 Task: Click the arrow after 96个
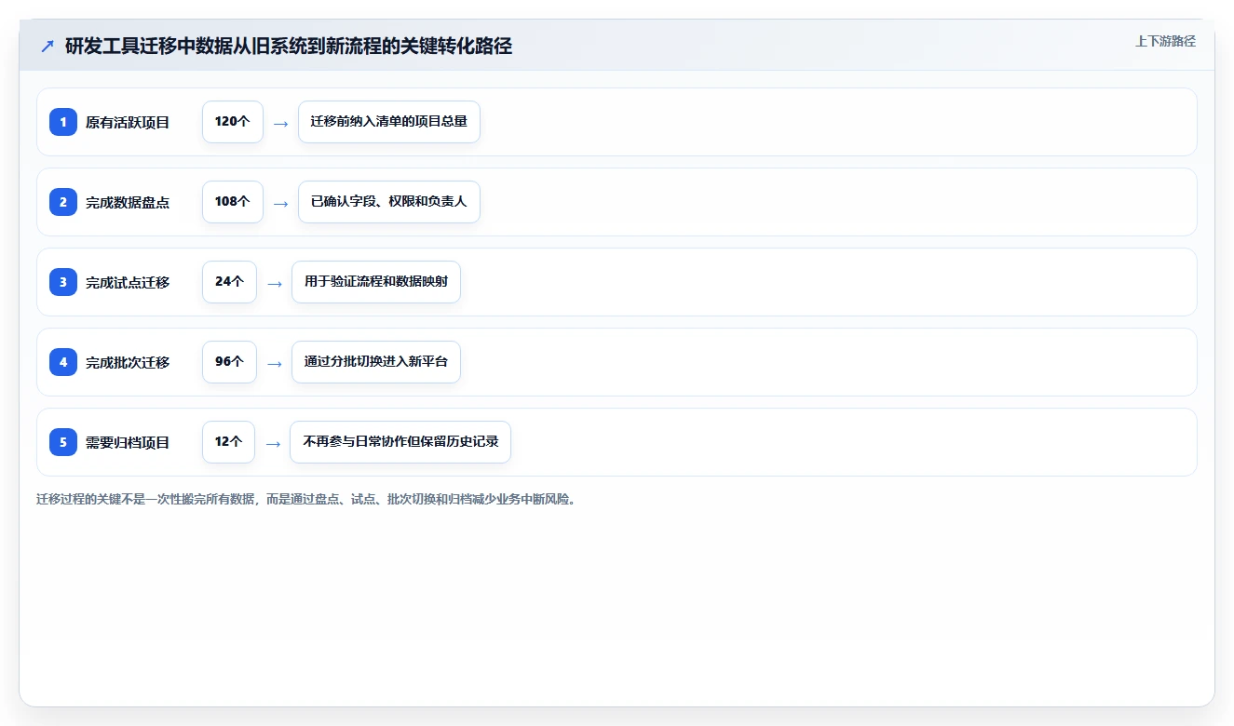tap(275, 363)
